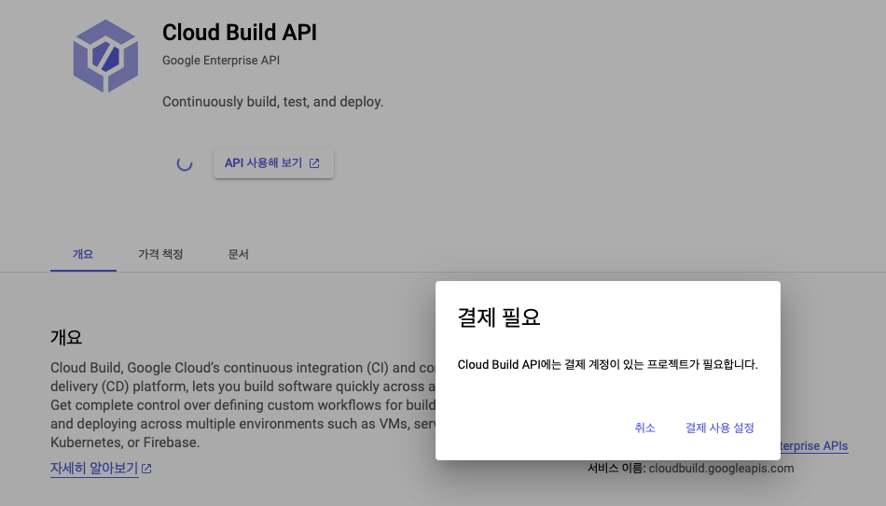Screen dimensions: 886x506
Task: Open the 자세히 알아보기 link
Action: [94, 468]
